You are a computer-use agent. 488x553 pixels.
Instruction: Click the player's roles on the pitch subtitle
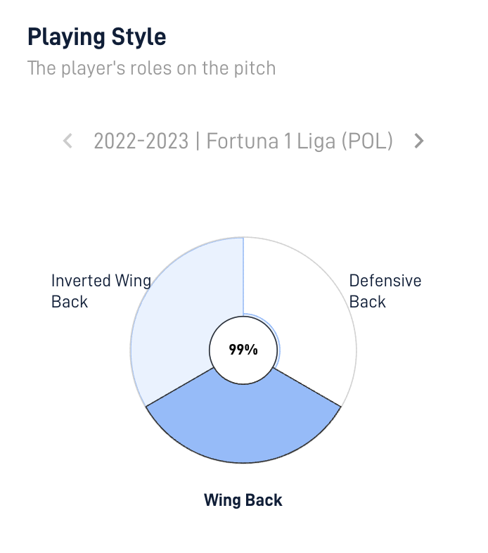coord(151,68)
